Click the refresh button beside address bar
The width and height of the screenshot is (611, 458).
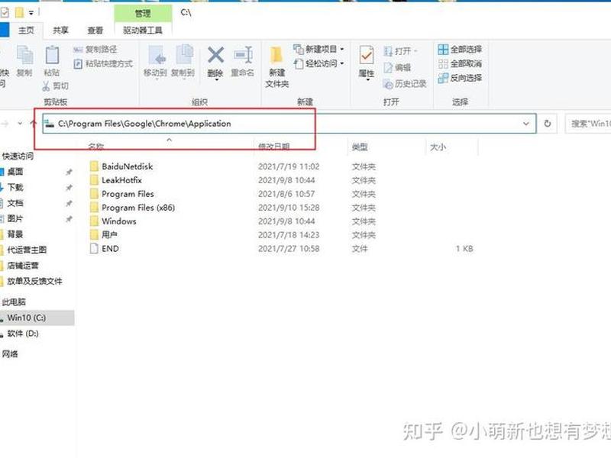click(x=548, y=124)
